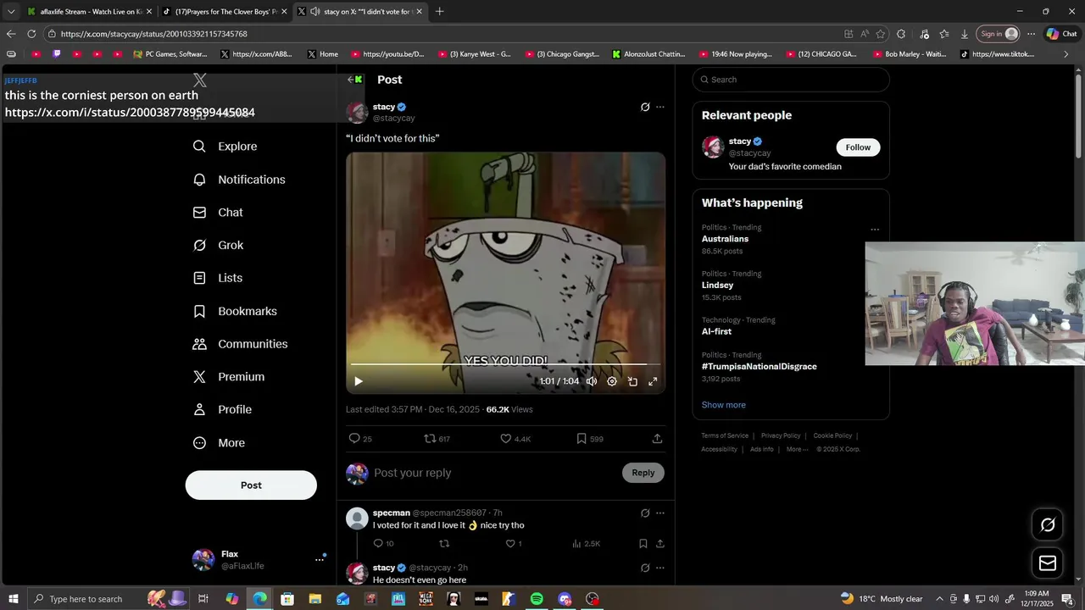Open the floating messages envelope button
This screenshot has height=610, width=1085.
point(1048,563)
